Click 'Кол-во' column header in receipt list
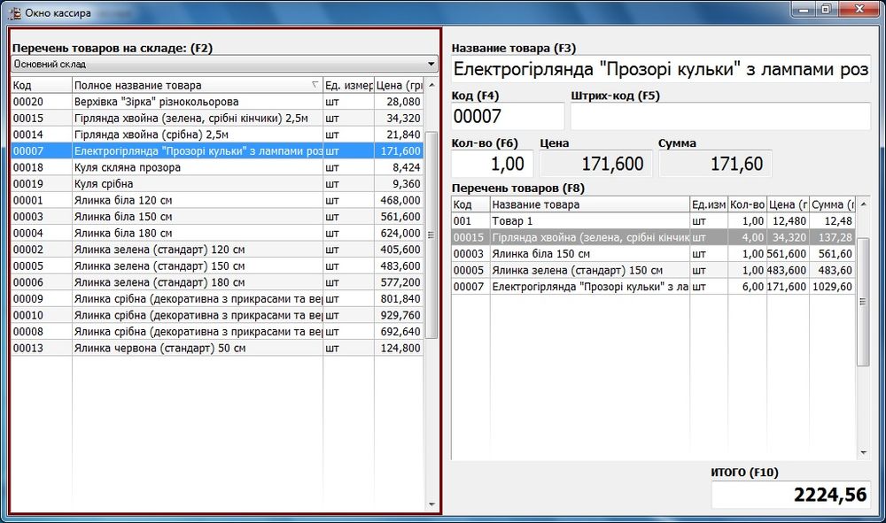The image size is (886, 523). [x=747, y=204]
